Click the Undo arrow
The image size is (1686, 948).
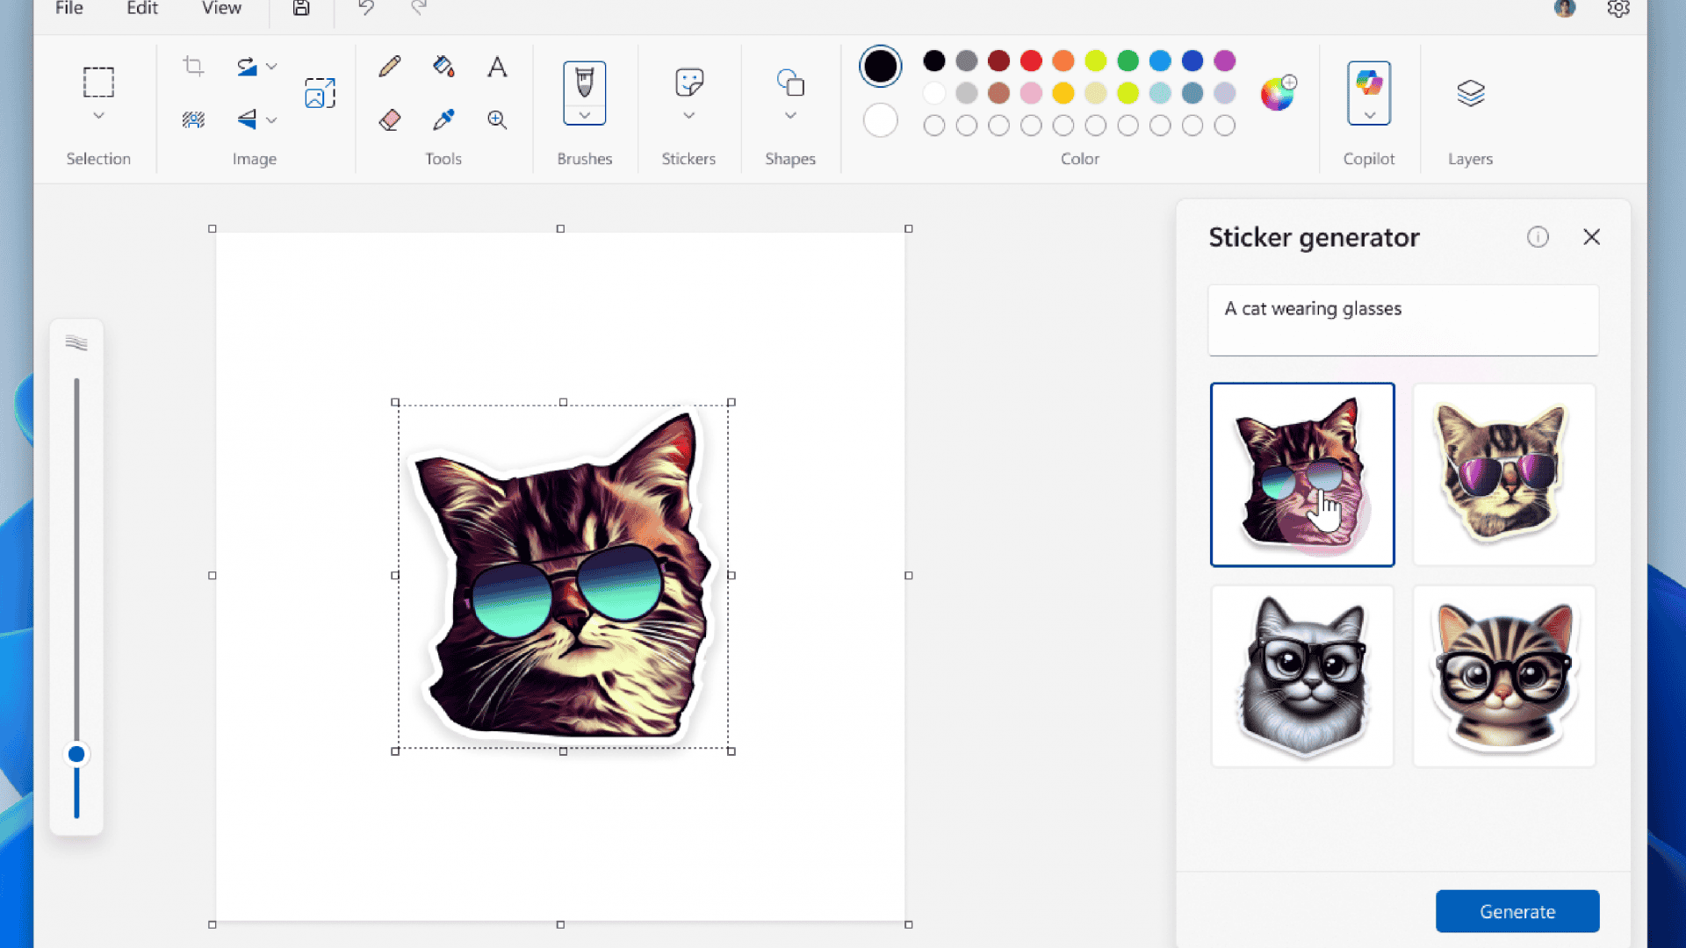(366, 9)
